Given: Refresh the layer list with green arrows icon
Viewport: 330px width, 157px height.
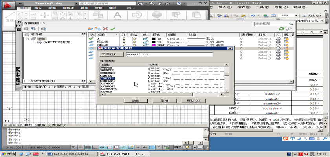Looking at the screenshot, I should 281,29.
